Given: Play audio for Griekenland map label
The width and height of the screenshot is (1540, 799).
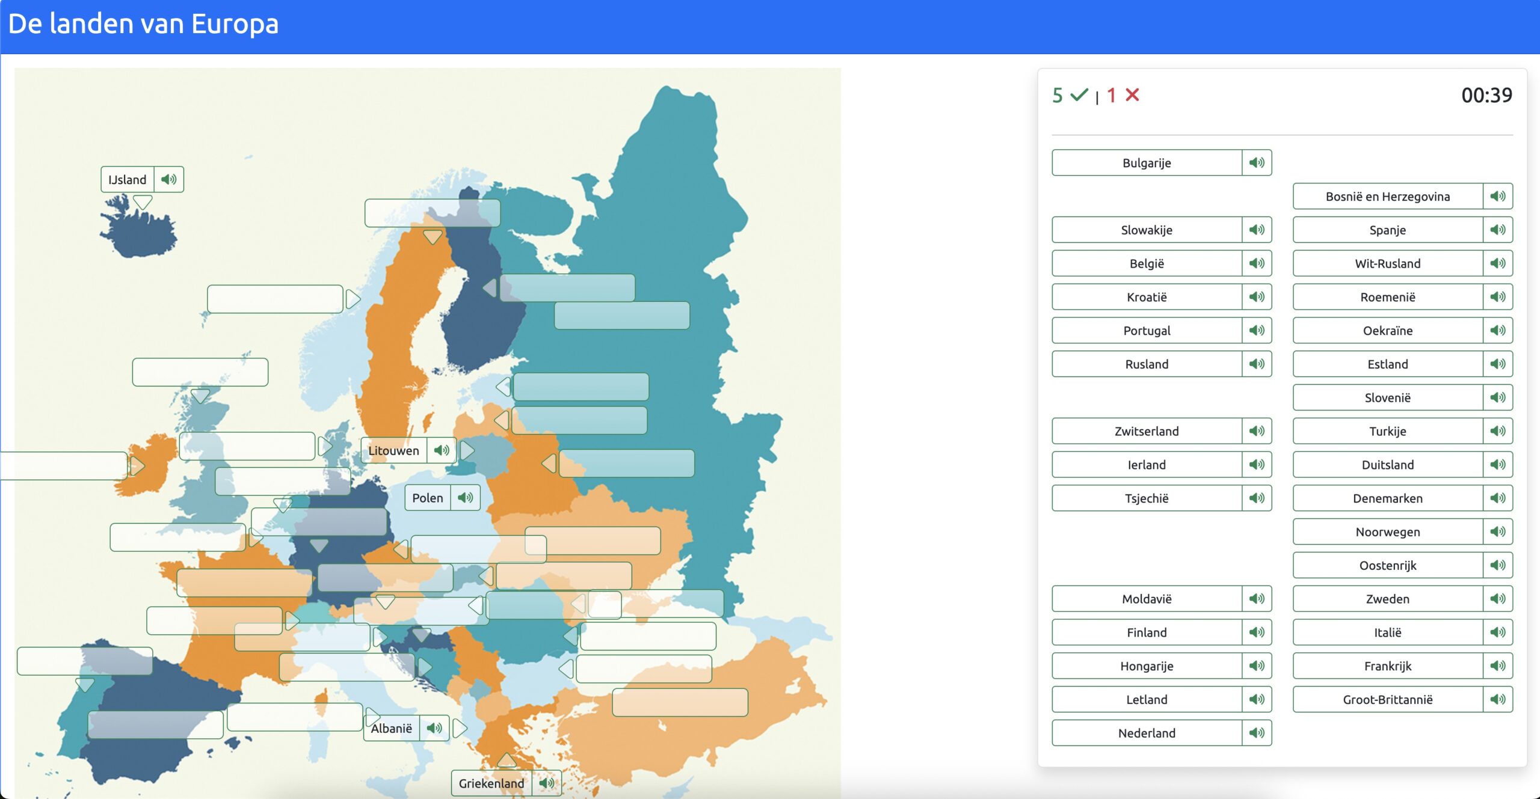Looking at the screenshot, I should coord(546,783).
